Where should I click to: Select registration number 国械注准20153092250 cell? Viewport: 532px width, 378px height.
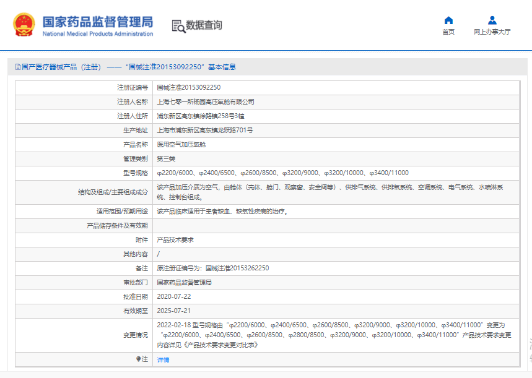[189, 87]
